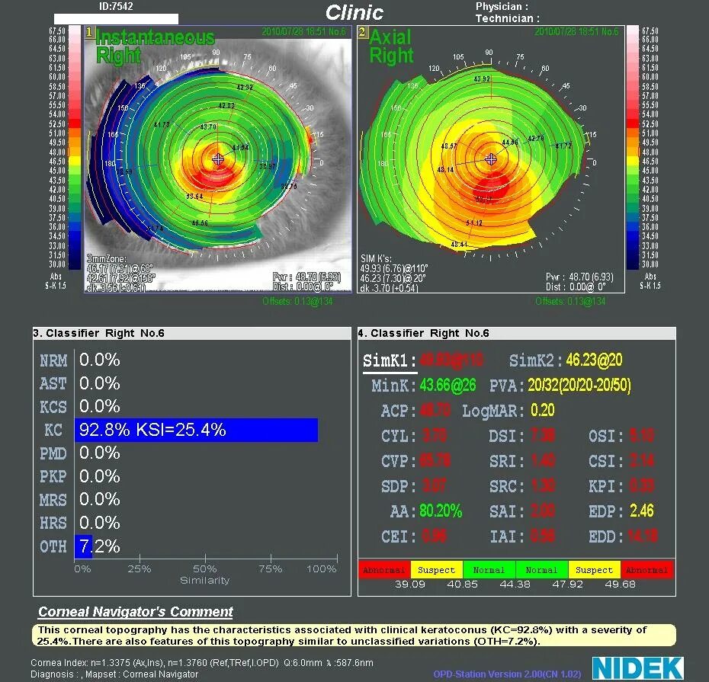This screenshot has height=682, width=709.
Task: Select the '3. Classifier Right No.6' panel header
Action: click(x=191, y=334)
